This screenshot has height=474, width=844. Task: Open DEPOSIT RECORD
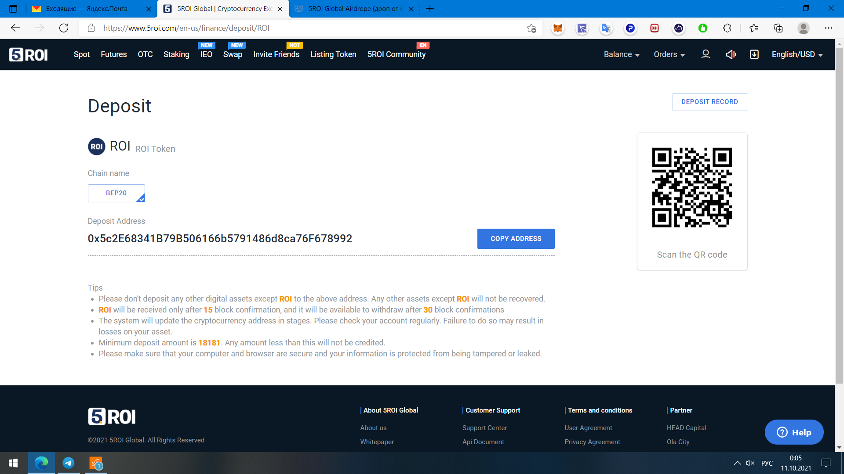coord(709,102)
